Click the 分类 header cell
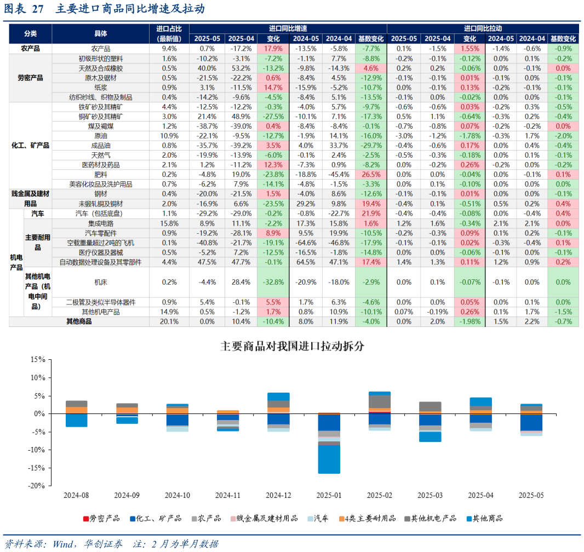 coord(31,33)
